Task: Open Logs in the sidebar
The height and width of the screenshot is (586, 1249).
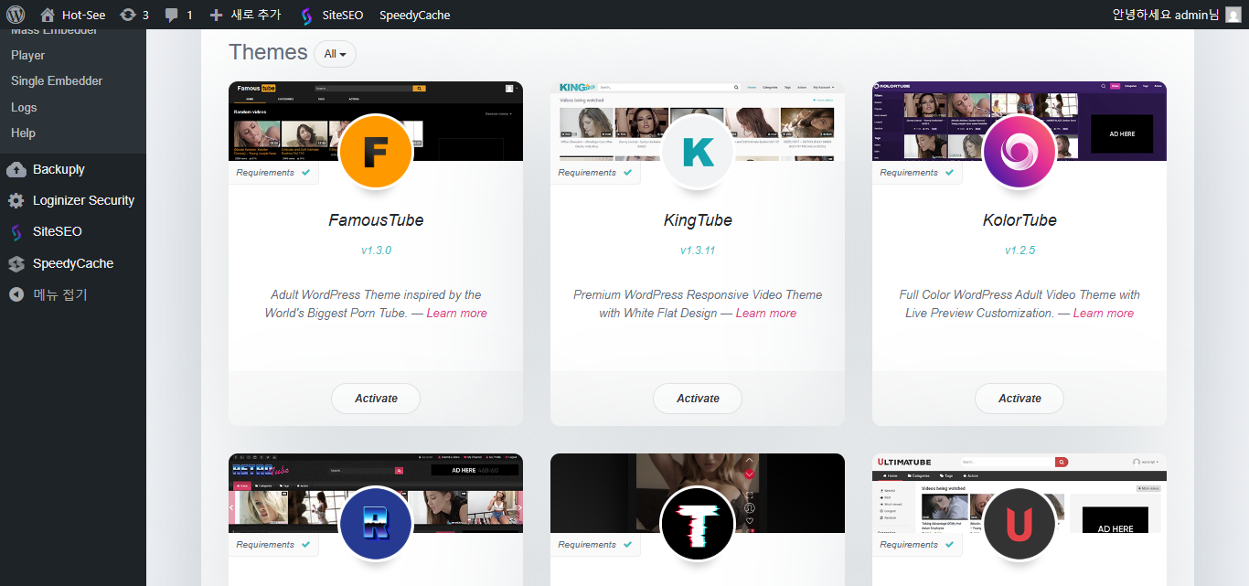Action: click(24, 107)
